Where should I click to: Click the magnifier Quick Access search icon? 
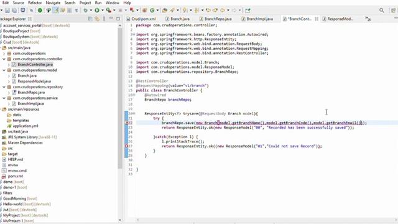tap(381, 11)
